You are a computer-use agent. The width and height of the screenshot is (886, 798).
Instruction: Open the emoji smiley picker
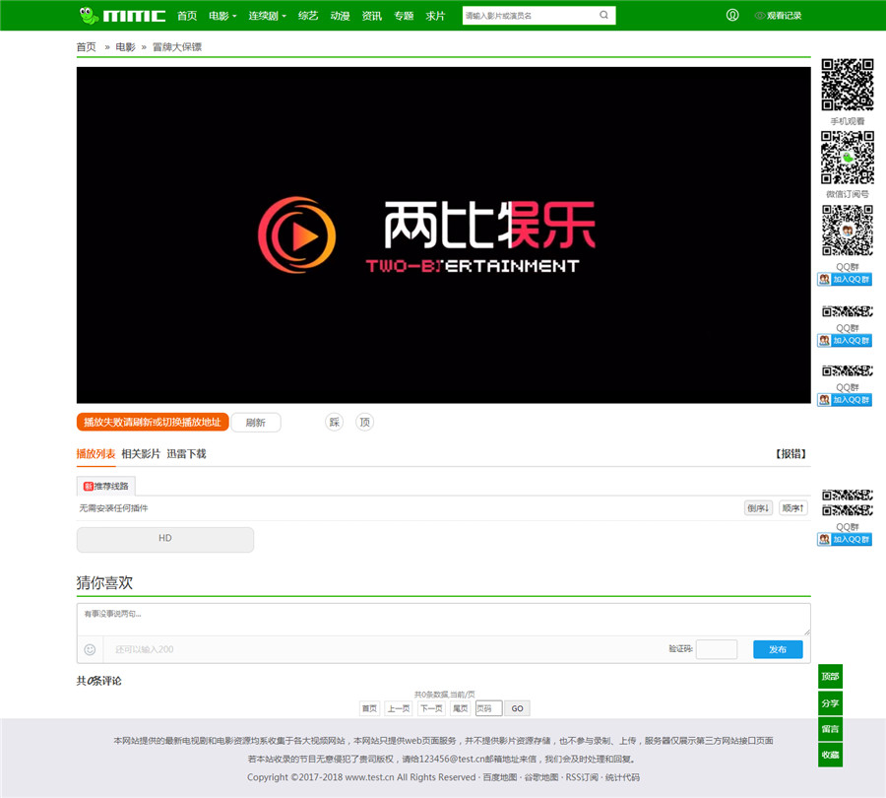[x=90, y=650]
